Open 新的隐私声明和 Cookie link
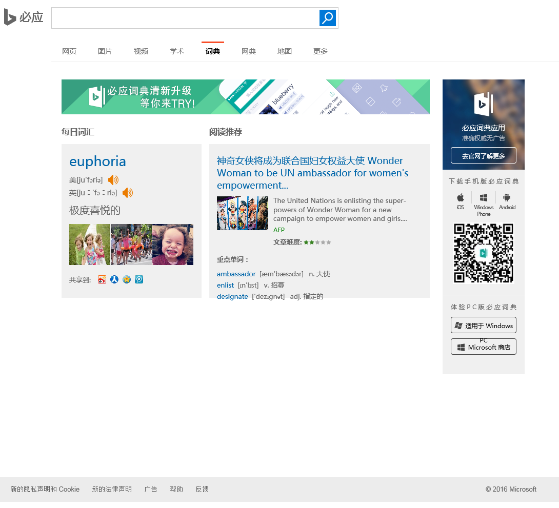The height and width of the screenshot is (508, 559). point(45,489)
